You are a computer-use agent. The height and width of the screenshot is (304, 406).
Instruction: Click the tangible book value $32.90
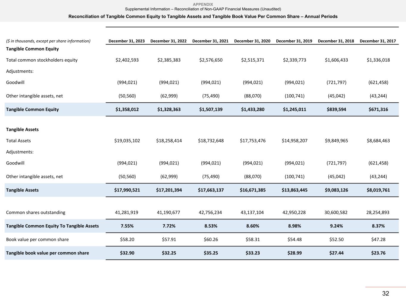point(127,253)
